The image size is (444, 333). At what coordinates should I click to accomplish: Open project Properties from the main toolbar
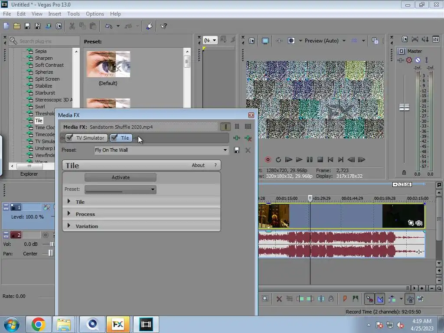pyautogui.click(x=59, y=26)
